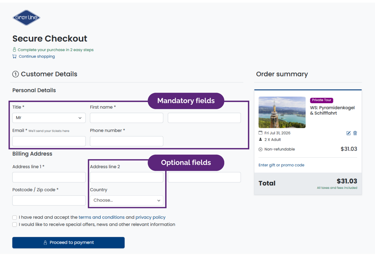Click the Non-refundable circled X icon

pos(260,149)
